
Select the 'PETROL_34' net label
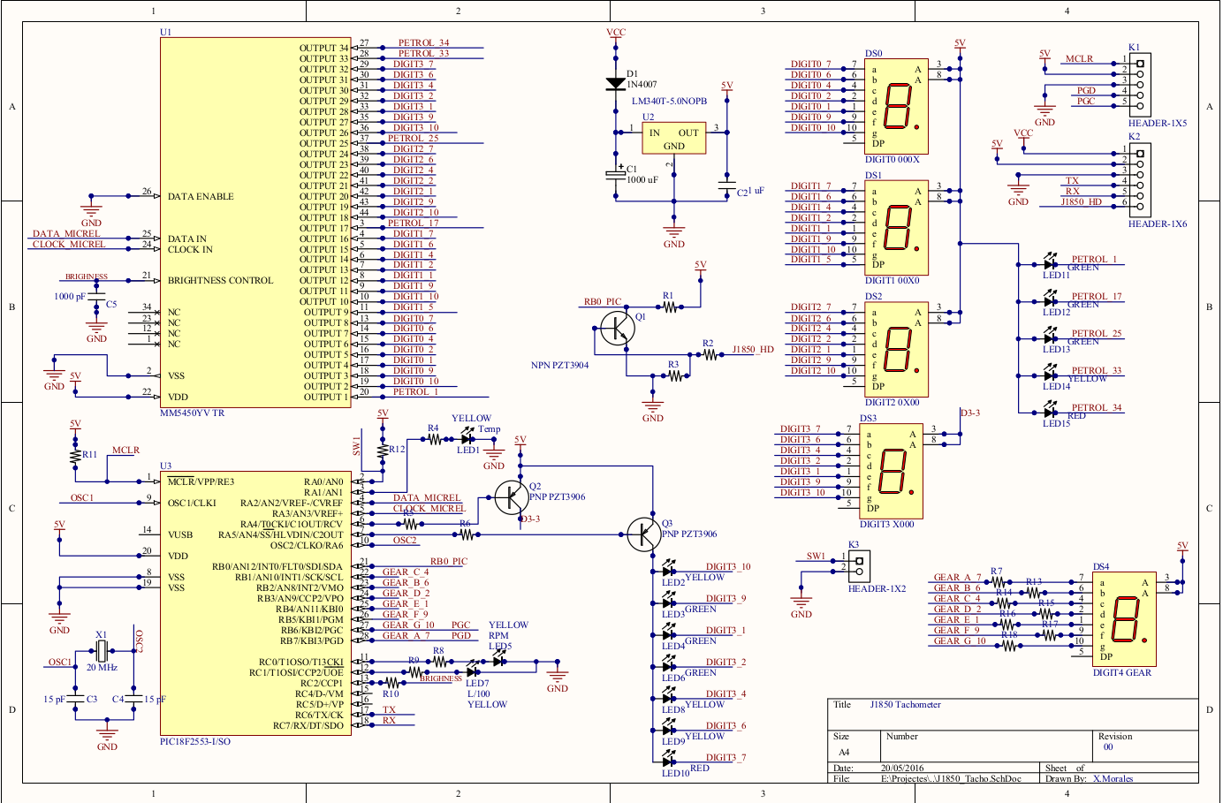pos(423,42)
